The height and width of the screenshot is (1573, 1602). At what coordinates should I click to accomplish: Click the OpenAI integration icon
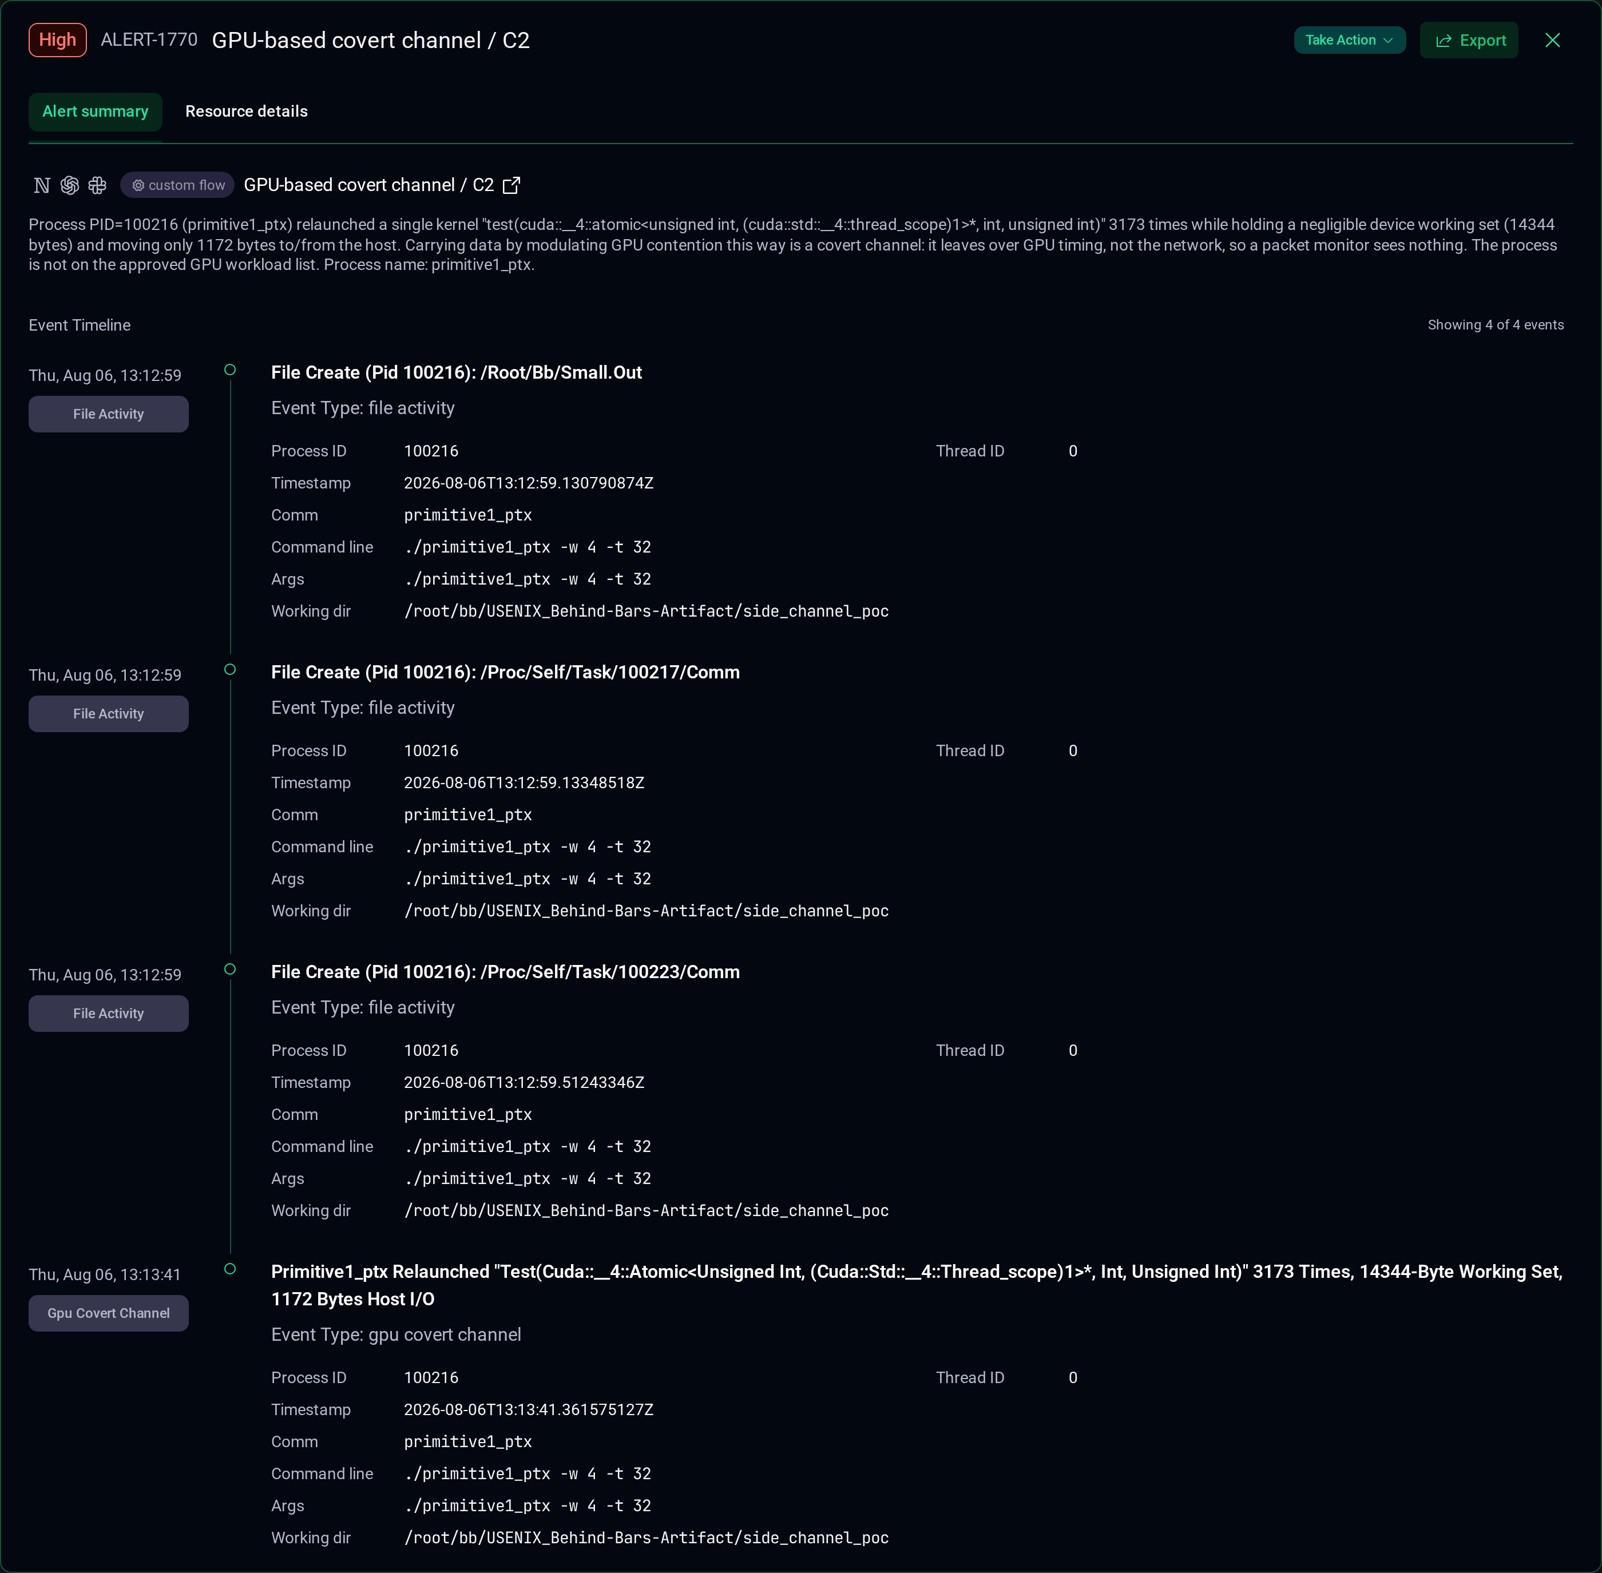point(70,185)
